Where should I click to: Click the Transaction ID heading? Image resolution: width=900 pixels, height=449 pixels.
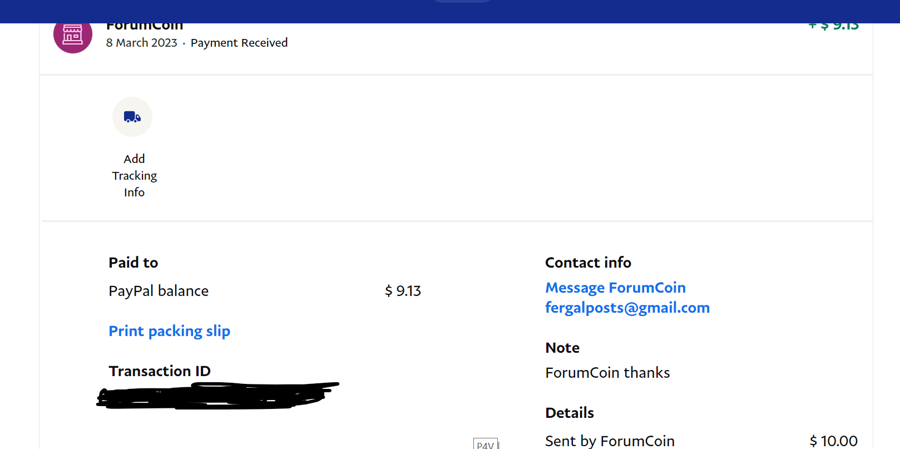[160, 371]
